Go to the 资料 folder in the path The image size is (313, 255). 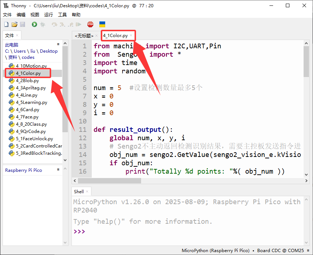pos(13,57)
